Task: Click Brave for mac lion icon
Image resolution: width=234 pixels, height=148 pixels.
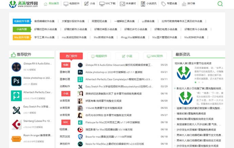Action: 80,137
